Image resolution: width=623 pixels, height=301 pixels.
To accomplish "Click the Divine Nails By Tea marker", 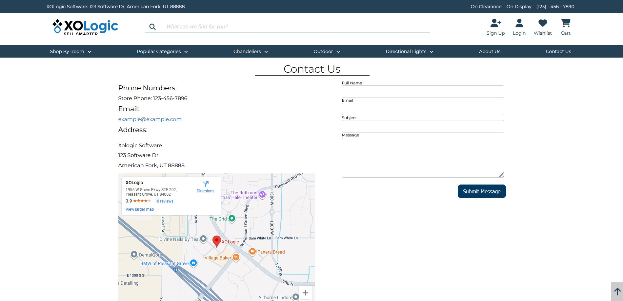I will click(203, 239).
